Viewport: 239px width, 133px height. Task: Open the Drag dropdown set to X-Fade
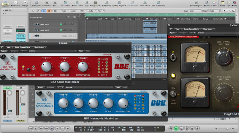[214, 11]
